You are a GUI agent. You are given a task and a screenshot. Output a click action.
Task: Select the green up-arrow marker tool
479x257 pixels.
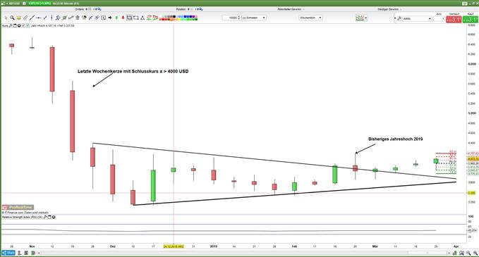coord(116,18)
